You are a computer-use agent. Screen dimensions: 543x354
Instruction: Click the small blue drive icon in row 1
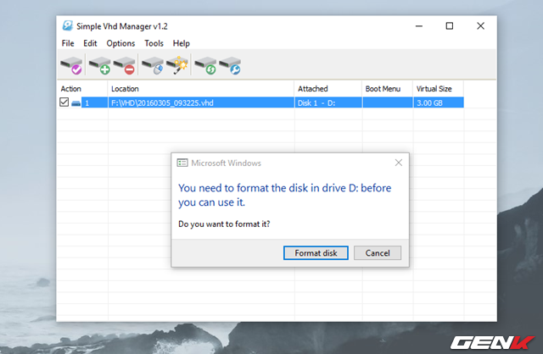pos(76,103)
